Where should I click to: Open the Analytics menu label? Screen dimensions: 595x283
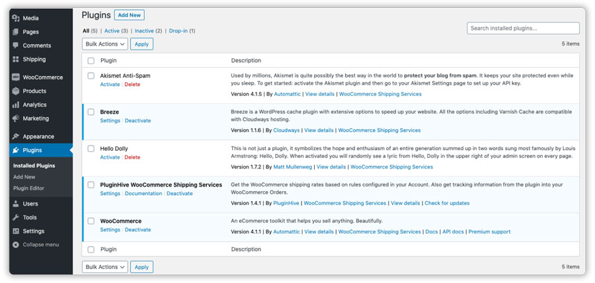tap(34, 104)
